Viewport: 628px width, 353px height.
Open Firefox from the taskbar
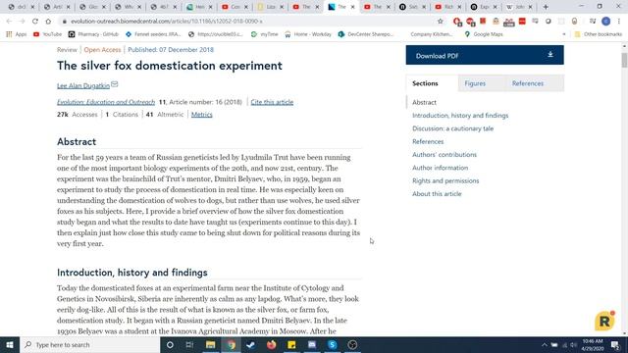point(271,344)
